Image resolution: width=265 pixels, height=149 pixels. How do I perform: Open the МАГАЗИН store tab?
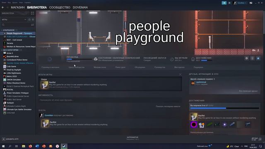click(18, 7)
